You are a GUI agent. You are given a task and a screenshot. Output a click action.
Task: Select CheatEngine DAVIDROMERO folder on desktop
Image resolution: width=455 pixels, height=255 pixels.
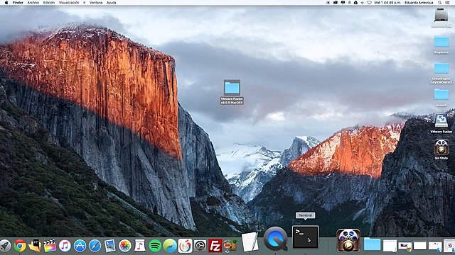[x=441, y=73]
